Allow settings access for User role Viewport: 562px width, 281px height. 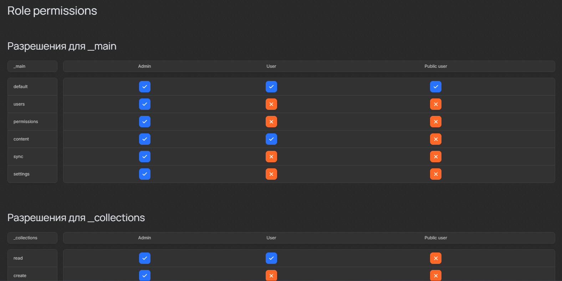point(271,174)
